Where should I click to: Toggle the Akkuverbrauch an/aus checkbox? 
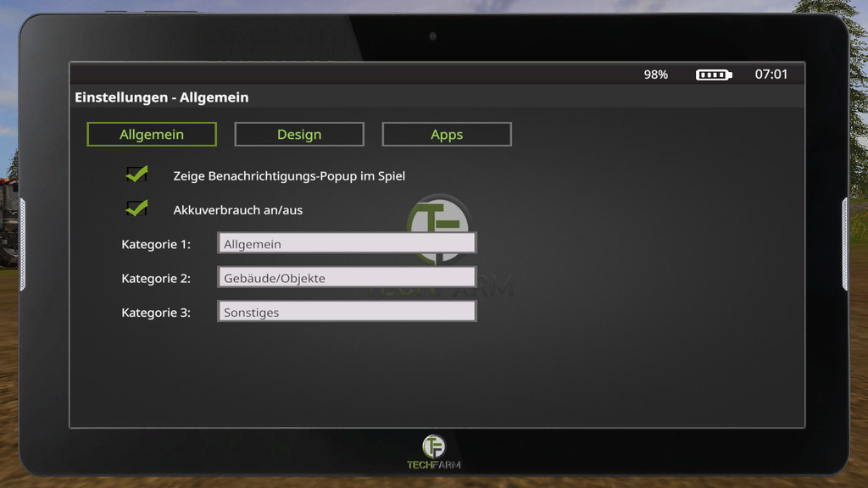coord(136,208)
